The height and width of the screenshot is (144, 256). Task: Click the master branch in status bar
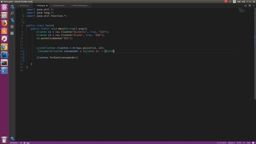click(14, 143)
